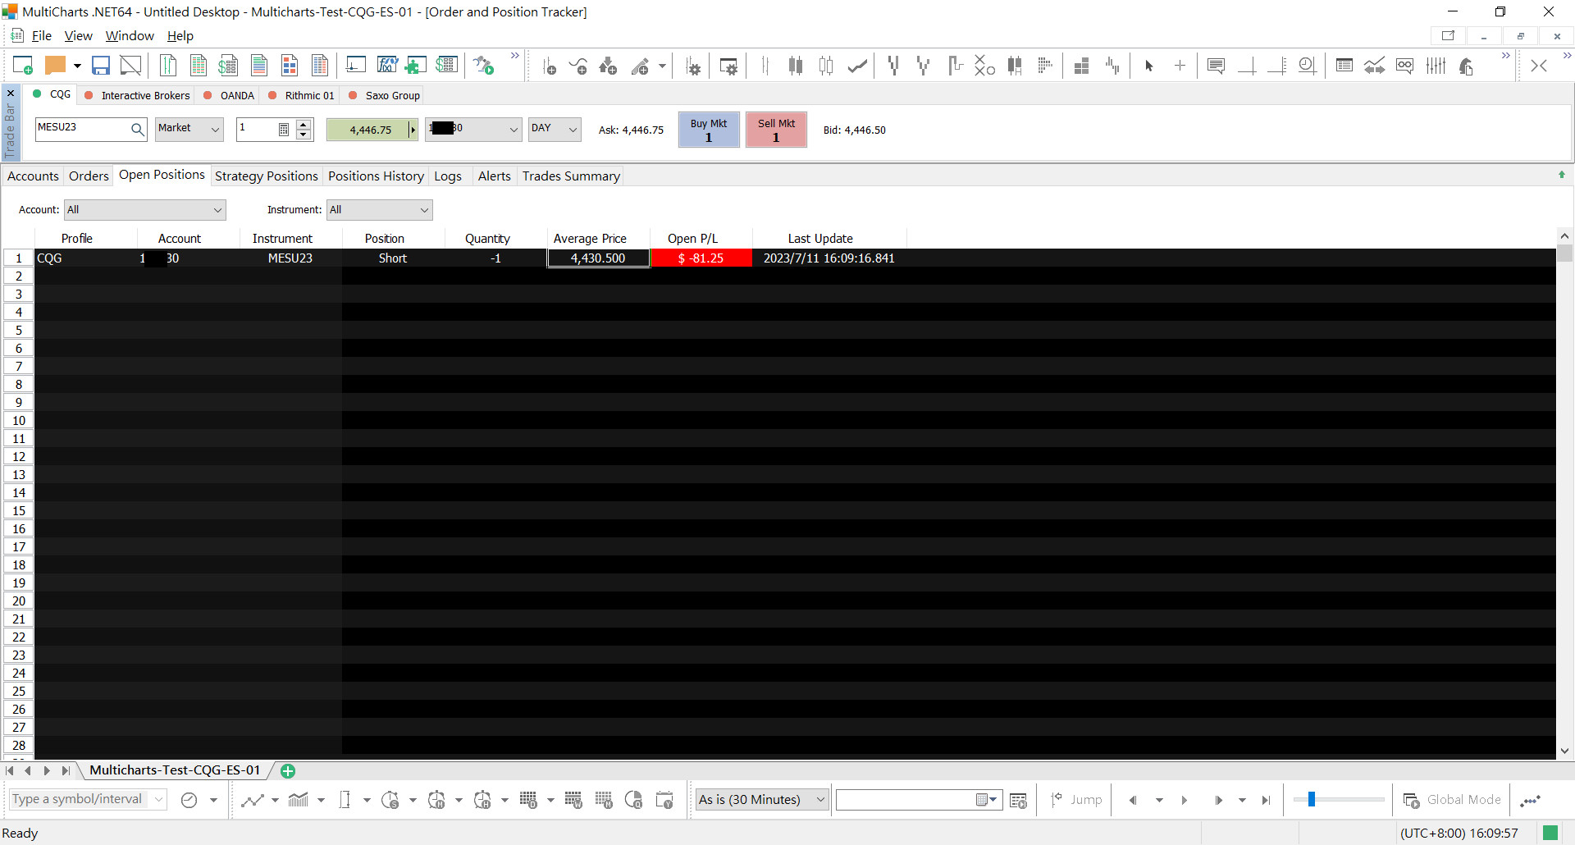Open workspace via the orange folder icon

55,66
